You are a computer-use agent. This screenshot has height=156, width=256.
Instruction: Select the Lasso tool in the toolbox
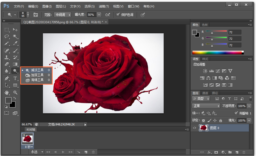pos(7,36)
